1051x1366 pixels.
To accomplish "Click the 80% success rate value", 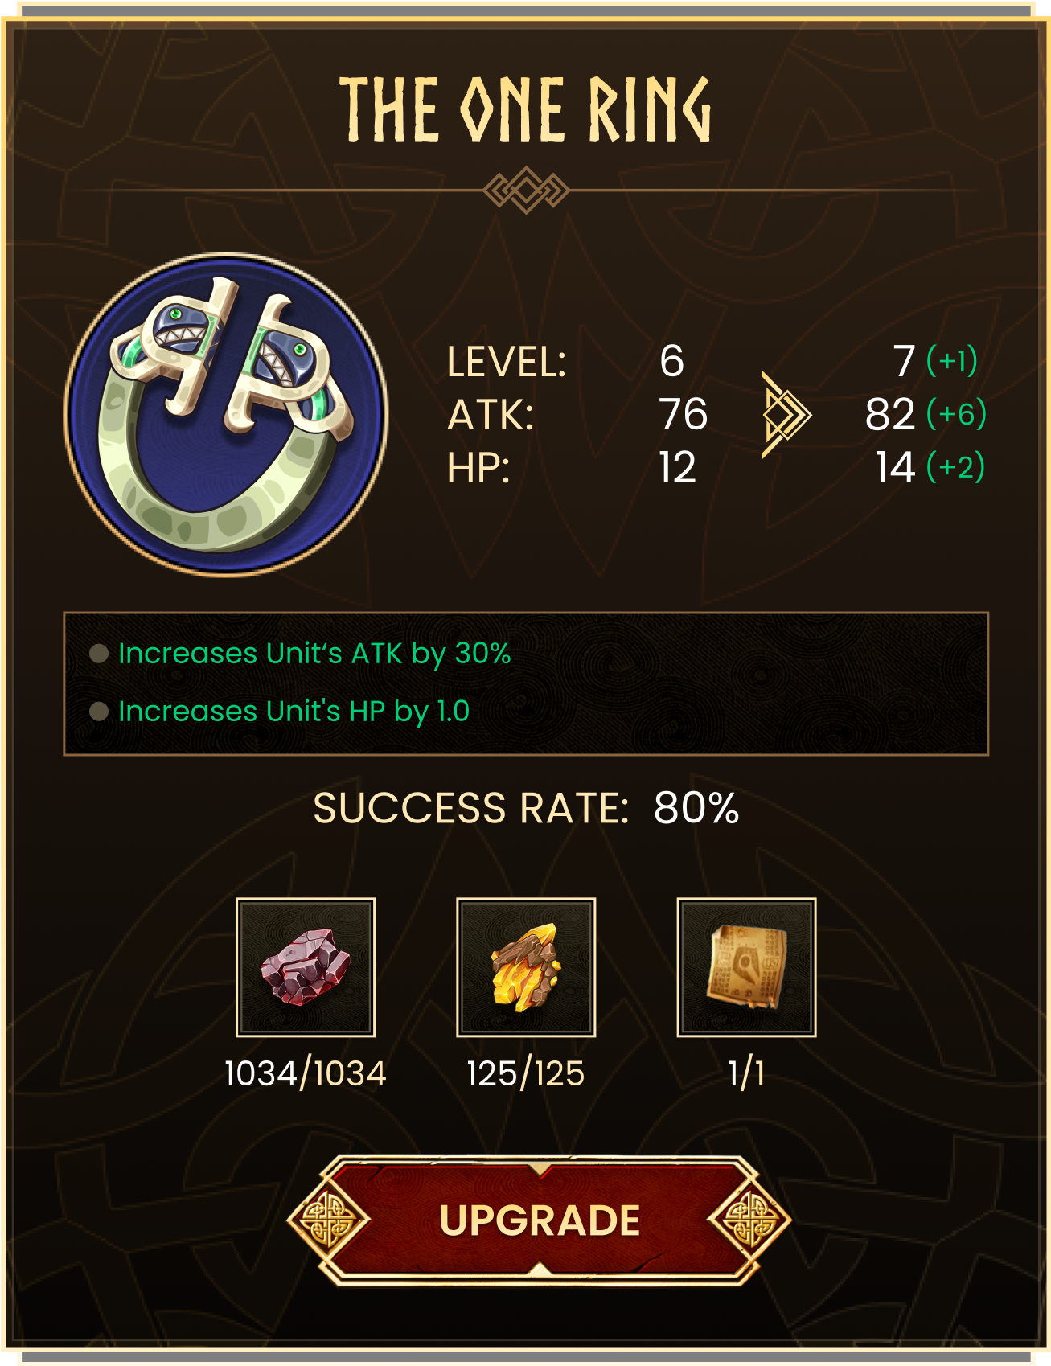I will click(x=696, y=808).
